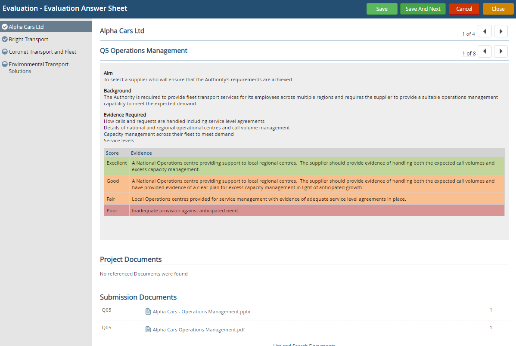Navigate to the previous supplier using the left arrow
516x346 pixels.
click(x=485, y=31)
